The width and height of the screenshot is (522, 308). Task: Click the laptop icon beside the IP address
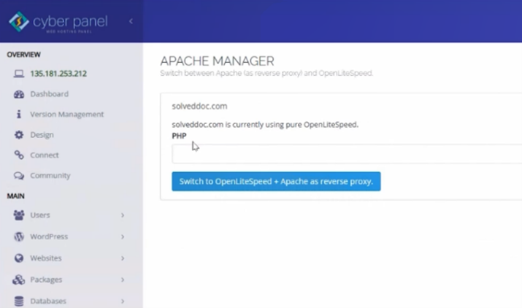pyautogui.click(x=19, y=74)
